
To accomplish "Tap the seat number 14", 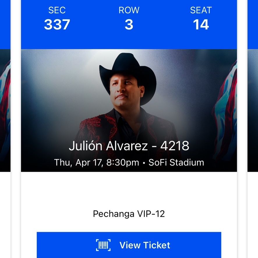I will (201, 24).
